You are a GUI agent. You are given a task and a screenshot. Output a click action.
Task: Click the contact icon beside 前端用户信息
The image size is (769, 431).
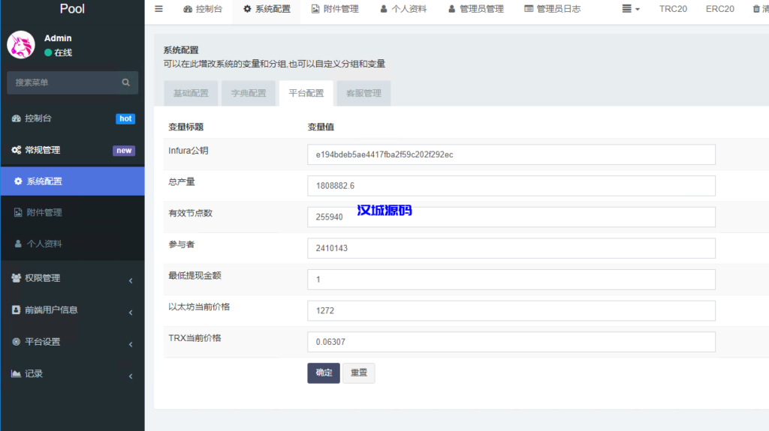(17, 310)
